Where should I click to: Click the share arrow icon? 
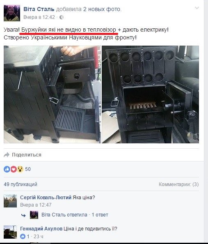pyautogui.click(x=7, y=155)
